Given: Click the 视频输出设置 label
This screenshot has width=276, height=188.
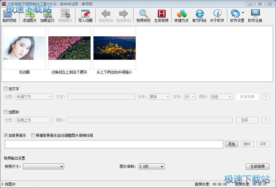Looking at the screenshot, I should tap(15, 158).
